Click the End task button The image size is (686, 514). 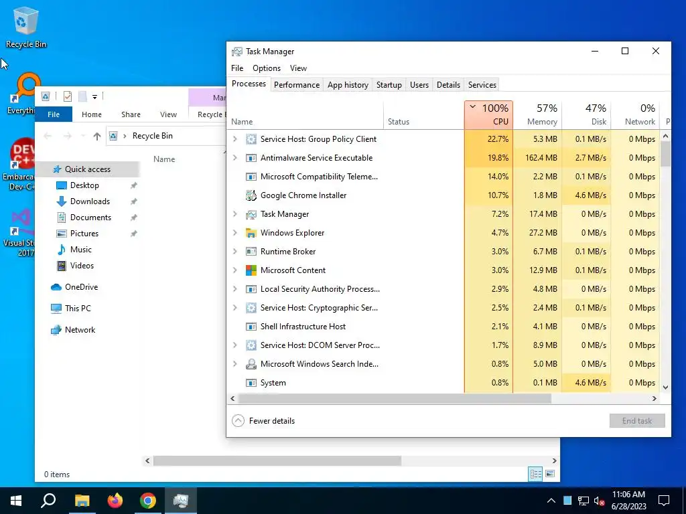637,421
